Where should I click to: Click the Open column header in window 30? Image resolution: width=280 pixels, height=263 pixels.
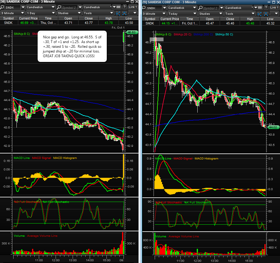(x=68, y=18)
